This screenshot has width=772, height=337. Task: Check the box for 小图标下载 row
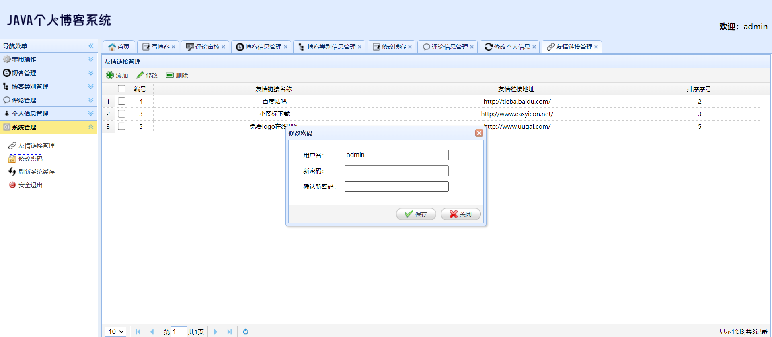click(121, 114)
